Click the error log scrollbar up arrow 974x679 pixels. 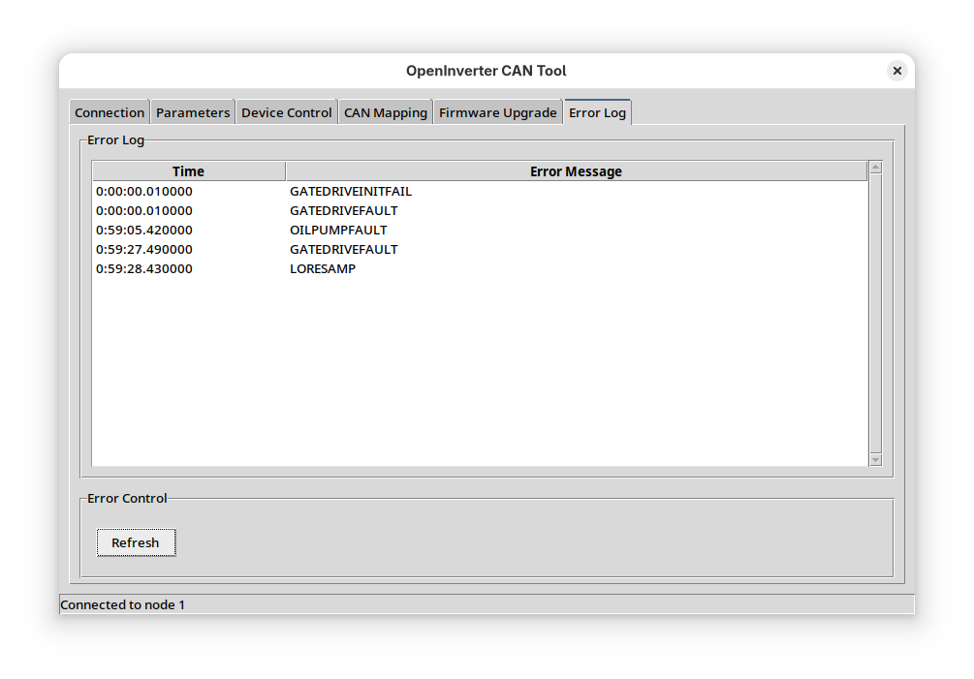(x=875, y=168)
